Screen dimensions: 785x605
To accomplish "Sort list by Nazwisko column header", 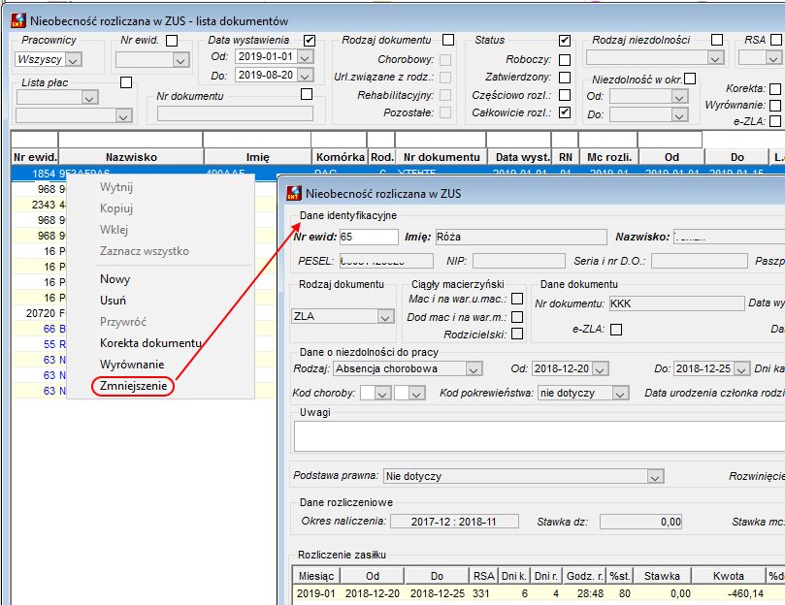I will (131, 157).
